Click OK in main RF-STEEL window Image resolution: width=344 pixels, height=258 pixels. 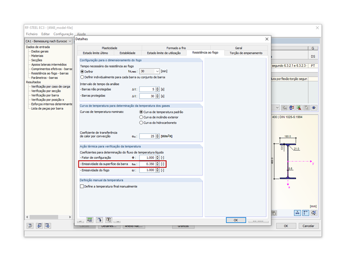tap(286, 226)
